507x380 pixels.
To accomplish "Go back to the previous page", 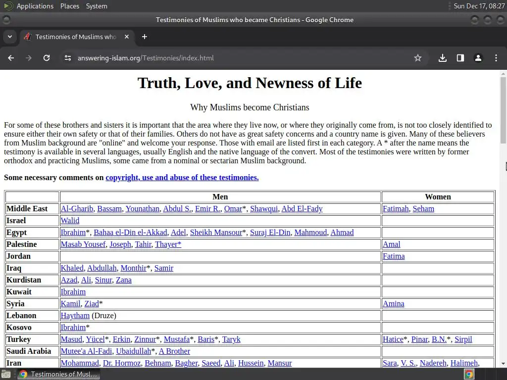I will coord(11,58).
